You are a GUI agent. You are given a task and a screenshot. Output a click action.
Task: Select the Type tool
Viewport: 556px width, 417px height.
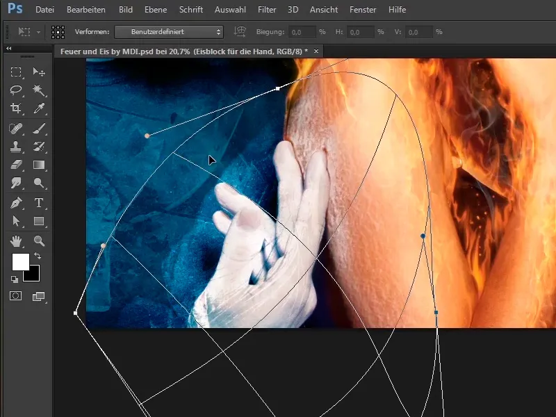[x=39, y=203]
